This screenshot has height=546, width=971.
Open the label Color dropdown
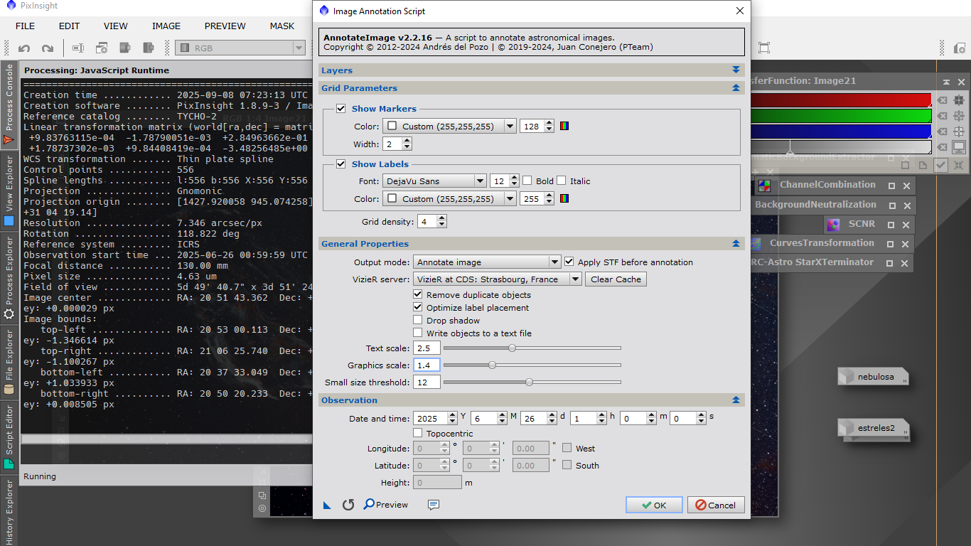(x=449, y=199)
